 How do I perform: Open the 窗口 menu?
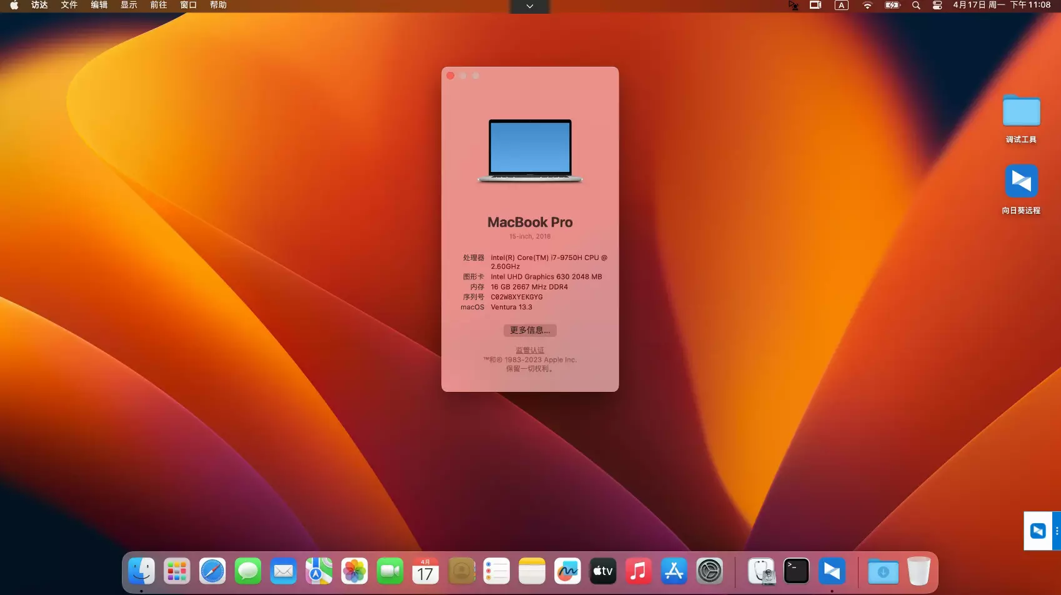coord(188,6)
